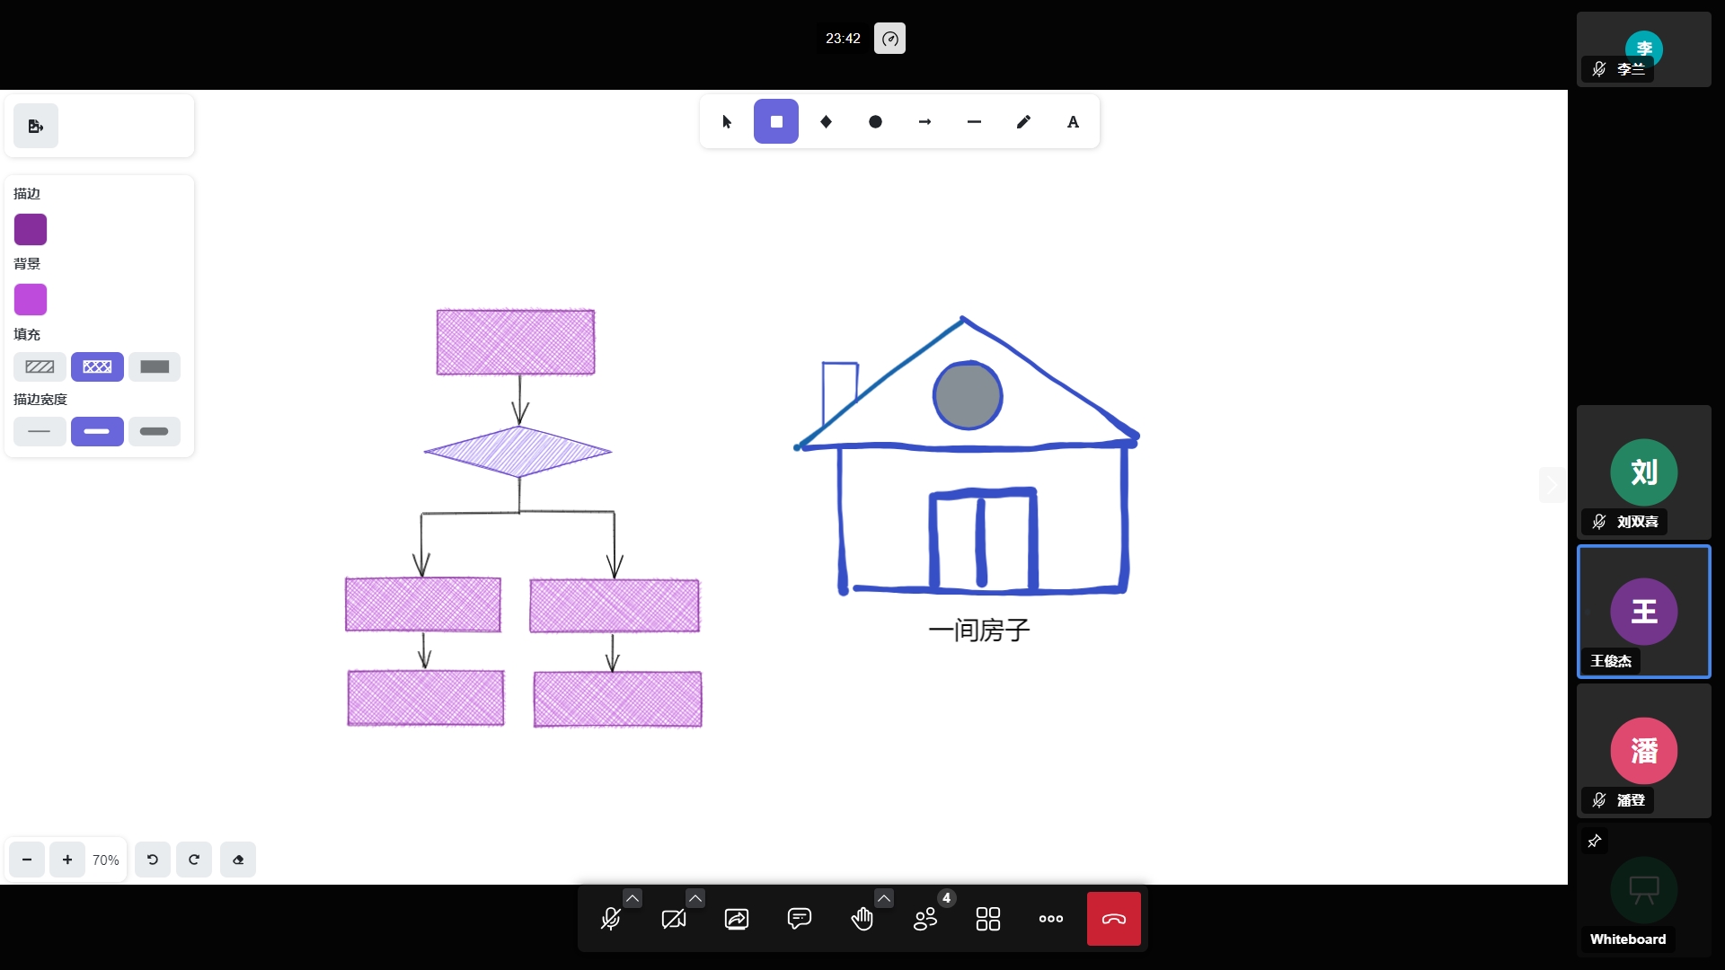Select the text tool
Viewport: 1725px width, 970px height.
(x=1073, y=122)
